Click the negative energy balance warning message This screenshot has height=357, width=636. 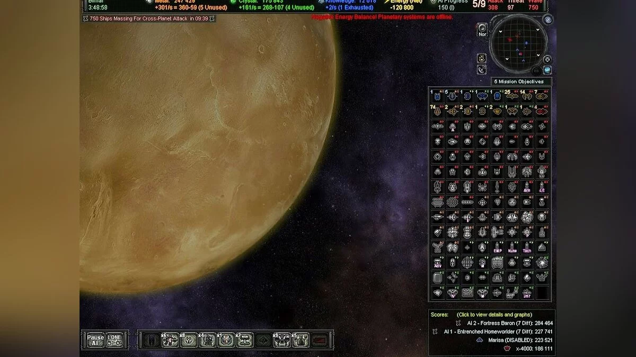[x=382, y=17]
